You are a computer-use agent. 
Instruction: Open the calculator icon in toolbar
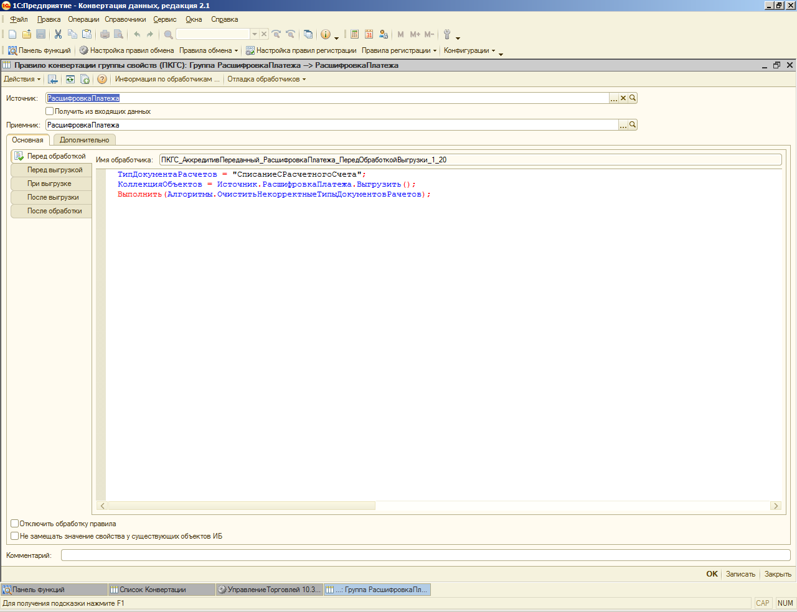(x=354, y=34)
